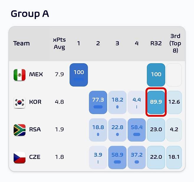Click the South Korea flag icon
194x182 pixels.
coord(19,102)
